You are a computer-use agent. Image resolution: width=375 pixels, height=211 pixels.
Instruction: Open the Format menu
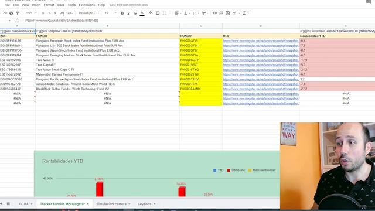(x=49, y=5)
